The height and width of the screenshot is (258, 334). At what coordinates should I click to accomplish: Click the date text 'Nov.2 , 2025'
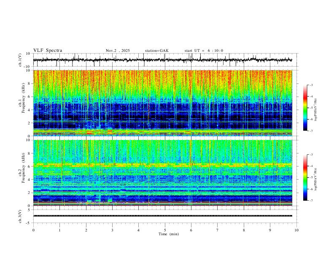(x=118, y=51)
